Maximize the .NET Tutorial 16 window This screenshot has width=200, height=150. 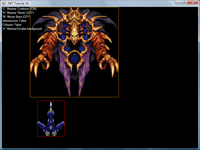tap(184, 2)
